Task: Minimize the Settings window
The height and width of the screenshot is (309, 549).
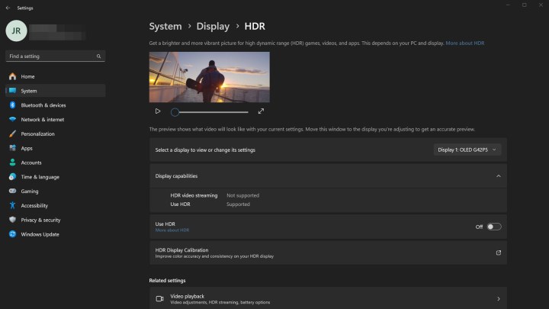Action: pyautogui.click(x=508, y=5)
